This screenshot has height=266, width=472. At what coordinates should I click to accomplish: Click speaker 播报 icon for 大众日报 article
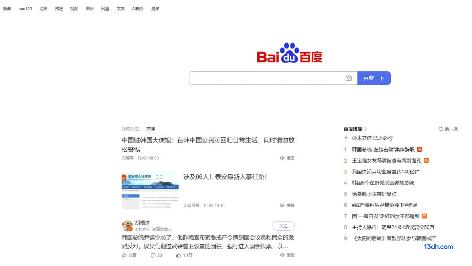point(282,205)
